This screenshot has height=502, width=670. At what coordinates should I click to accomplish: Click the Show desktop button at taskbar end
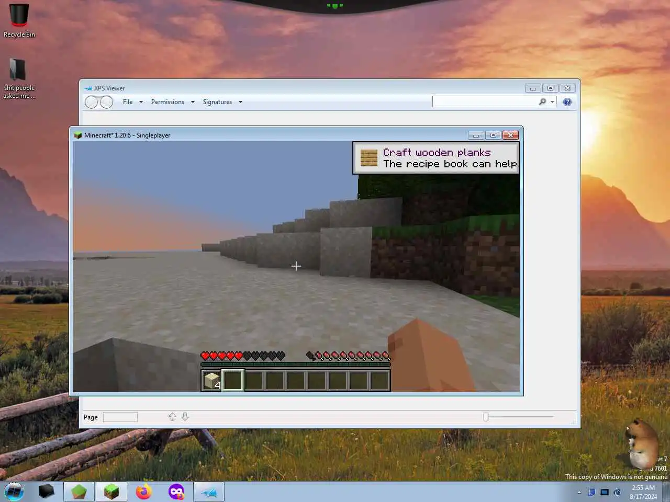pyautogui.click(x=666, y=492)
